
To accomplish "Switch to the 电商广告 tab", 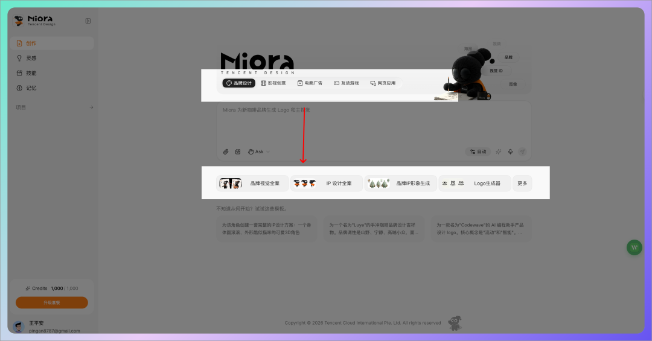I will click(310, 83).
